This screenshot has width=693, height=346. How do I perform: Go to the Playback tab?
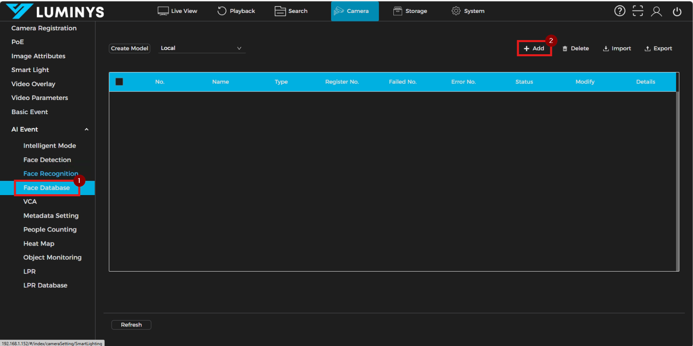coord(236,11)
